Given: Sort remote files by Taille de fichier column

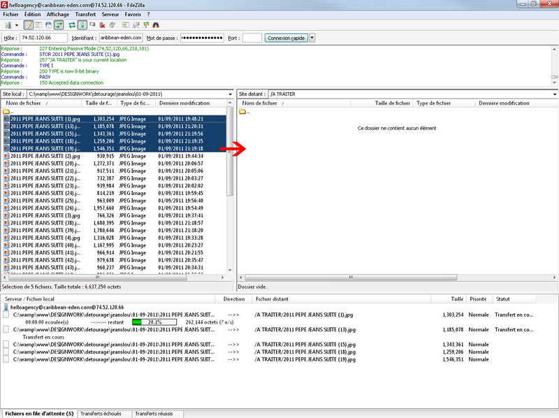Looking at the screenshot, I should [x=382, y=103].
